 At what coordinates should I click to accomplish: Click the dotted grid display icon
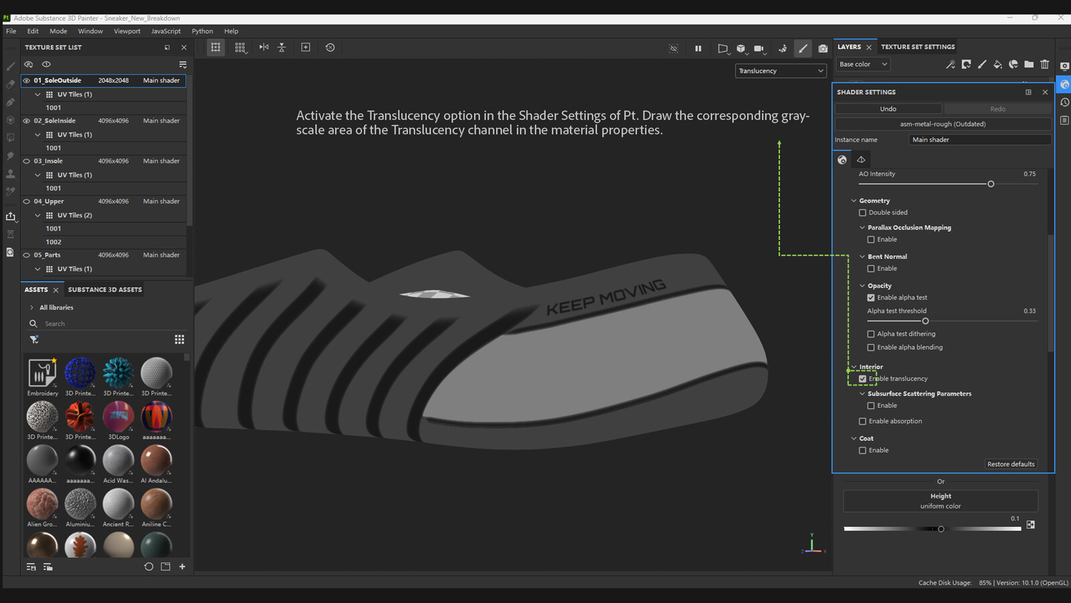coord(240,47)
